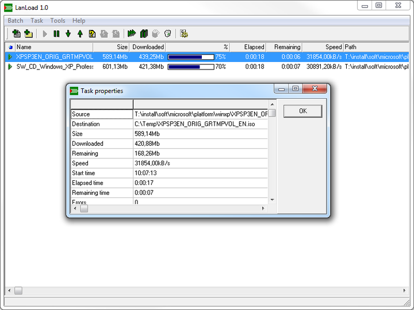Click the white recycle bin icon

point(168,33)
